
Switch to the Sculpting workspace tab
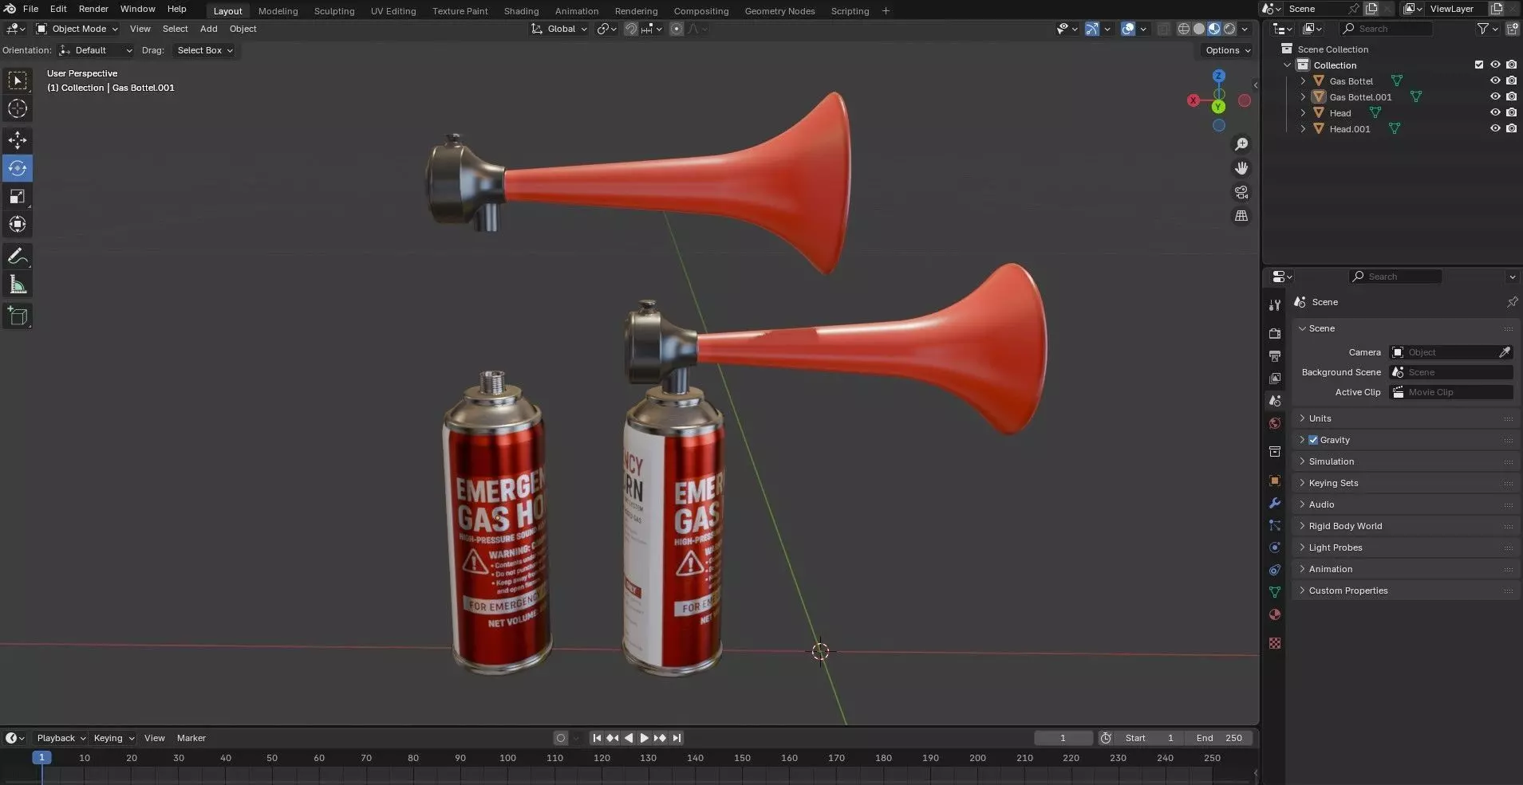[x=334, y=11]
